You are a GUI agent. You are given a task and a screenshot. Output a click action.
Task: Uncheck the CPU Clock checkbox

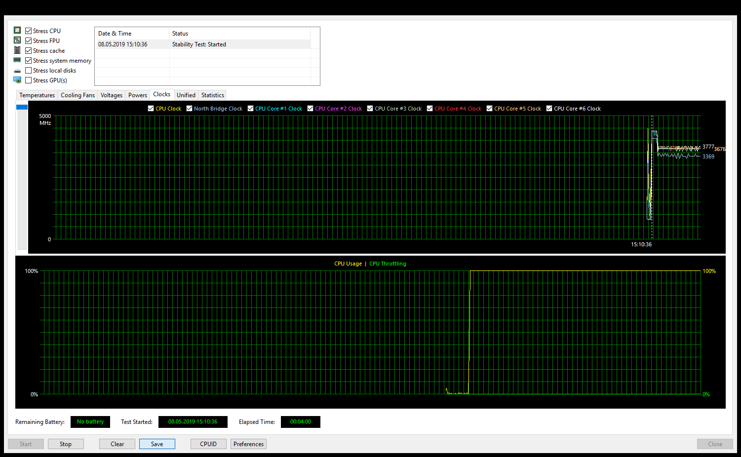[151, 108]
